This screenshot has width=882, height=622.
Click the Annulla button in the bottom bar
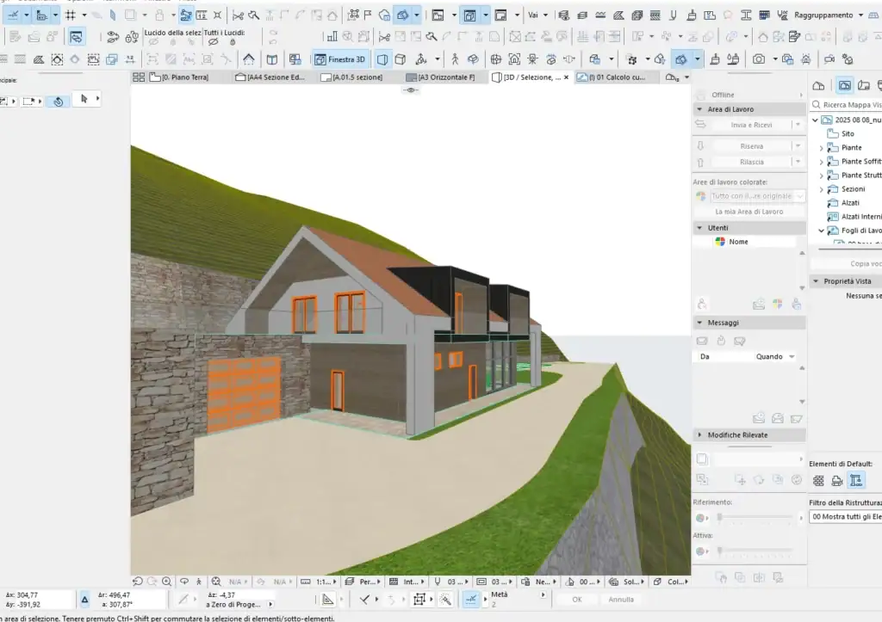coord(624,600)
